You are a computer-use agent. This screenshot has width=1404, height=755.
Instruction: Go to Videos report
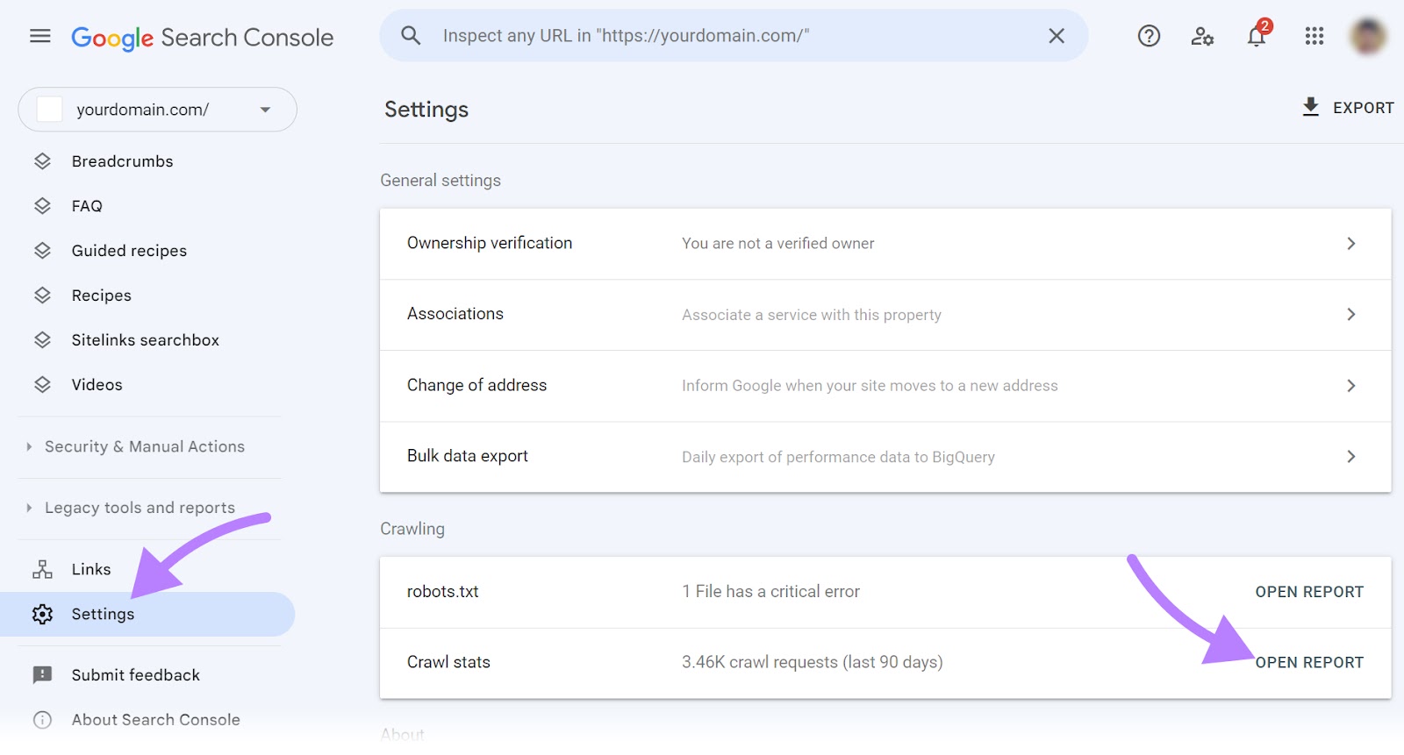pos(97,385)
